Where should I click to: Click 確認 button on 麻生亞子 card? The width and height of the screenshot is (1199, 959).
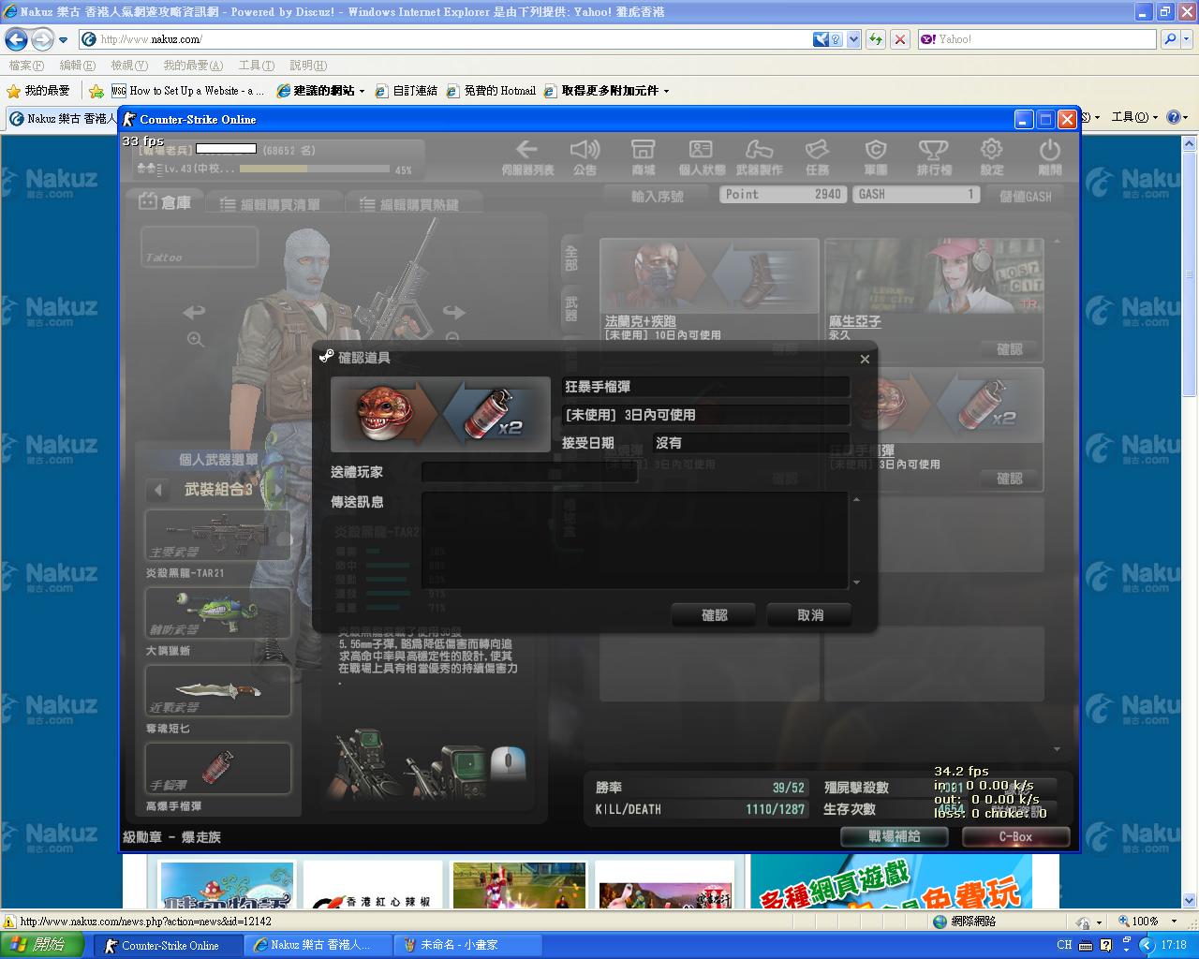coord(1009,349)
